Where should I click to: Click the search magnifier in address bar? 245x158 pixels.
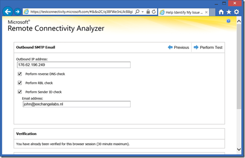[x=137, y=12]
